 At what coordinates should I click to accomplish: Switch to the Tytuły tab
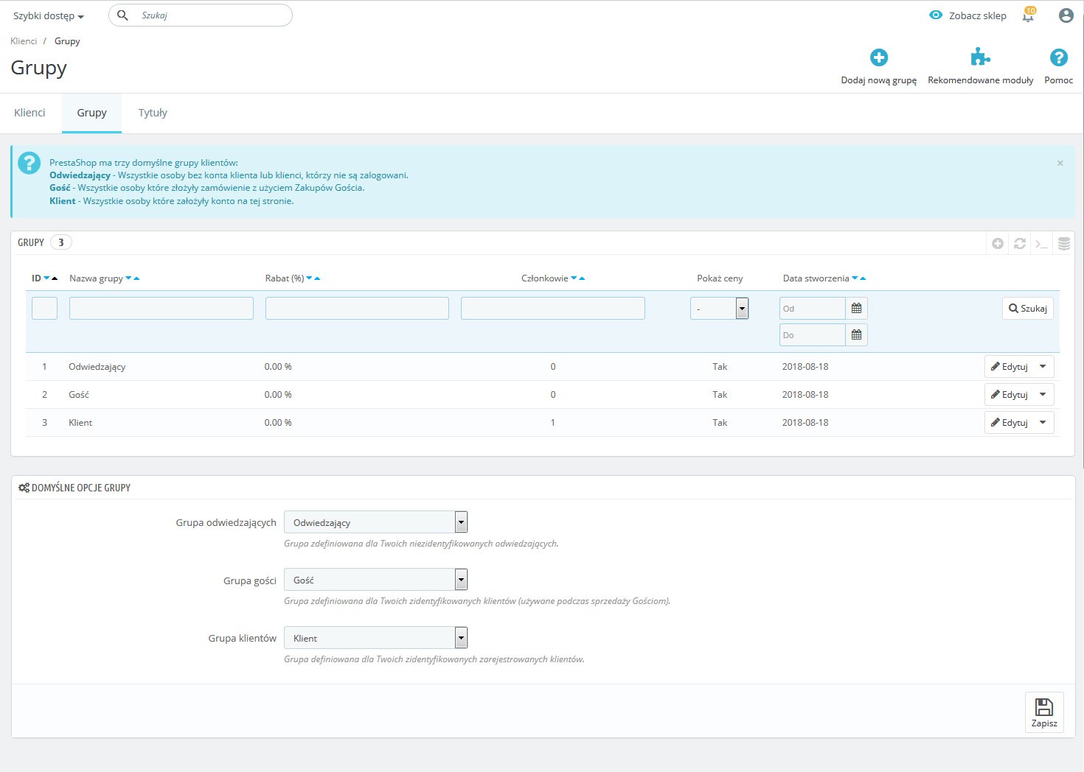tap(153, 113)
